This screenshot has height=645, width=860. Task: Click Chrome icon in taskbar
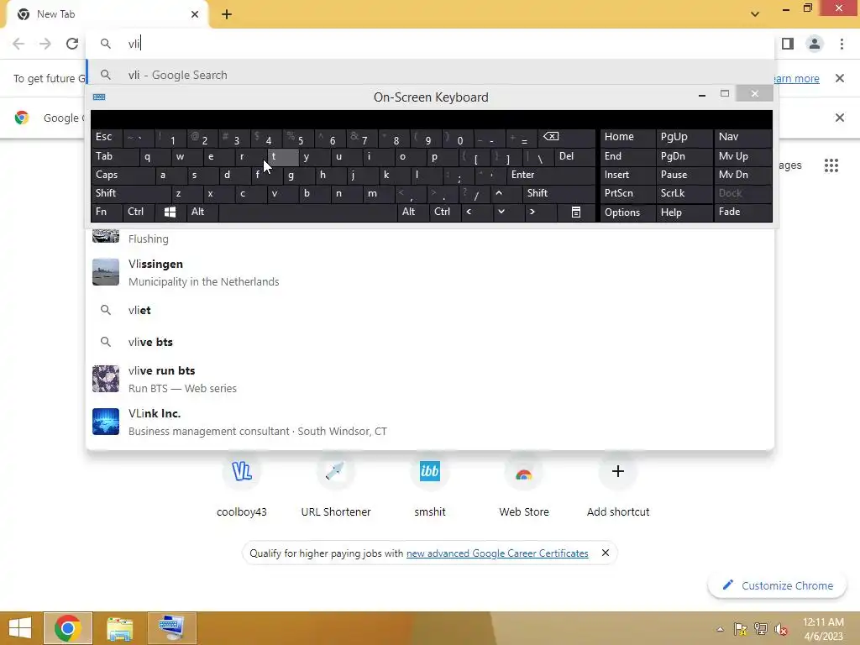(x=67, y=628)
